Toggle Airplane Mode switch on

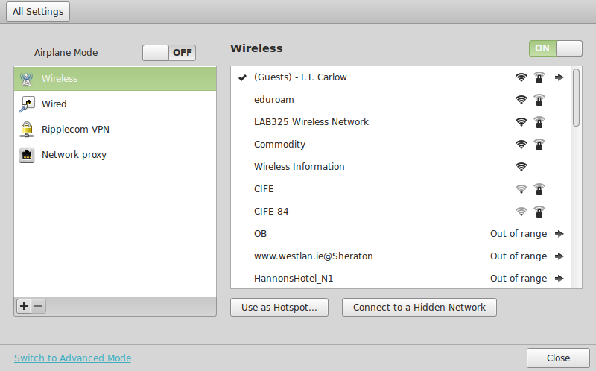[169, 53]
